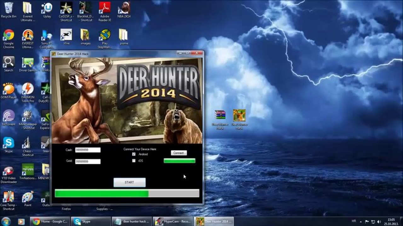This screenshot has height=226, width=403.
Task: Open the Recycle Bin desktop icon
Action: click(9, 10)
